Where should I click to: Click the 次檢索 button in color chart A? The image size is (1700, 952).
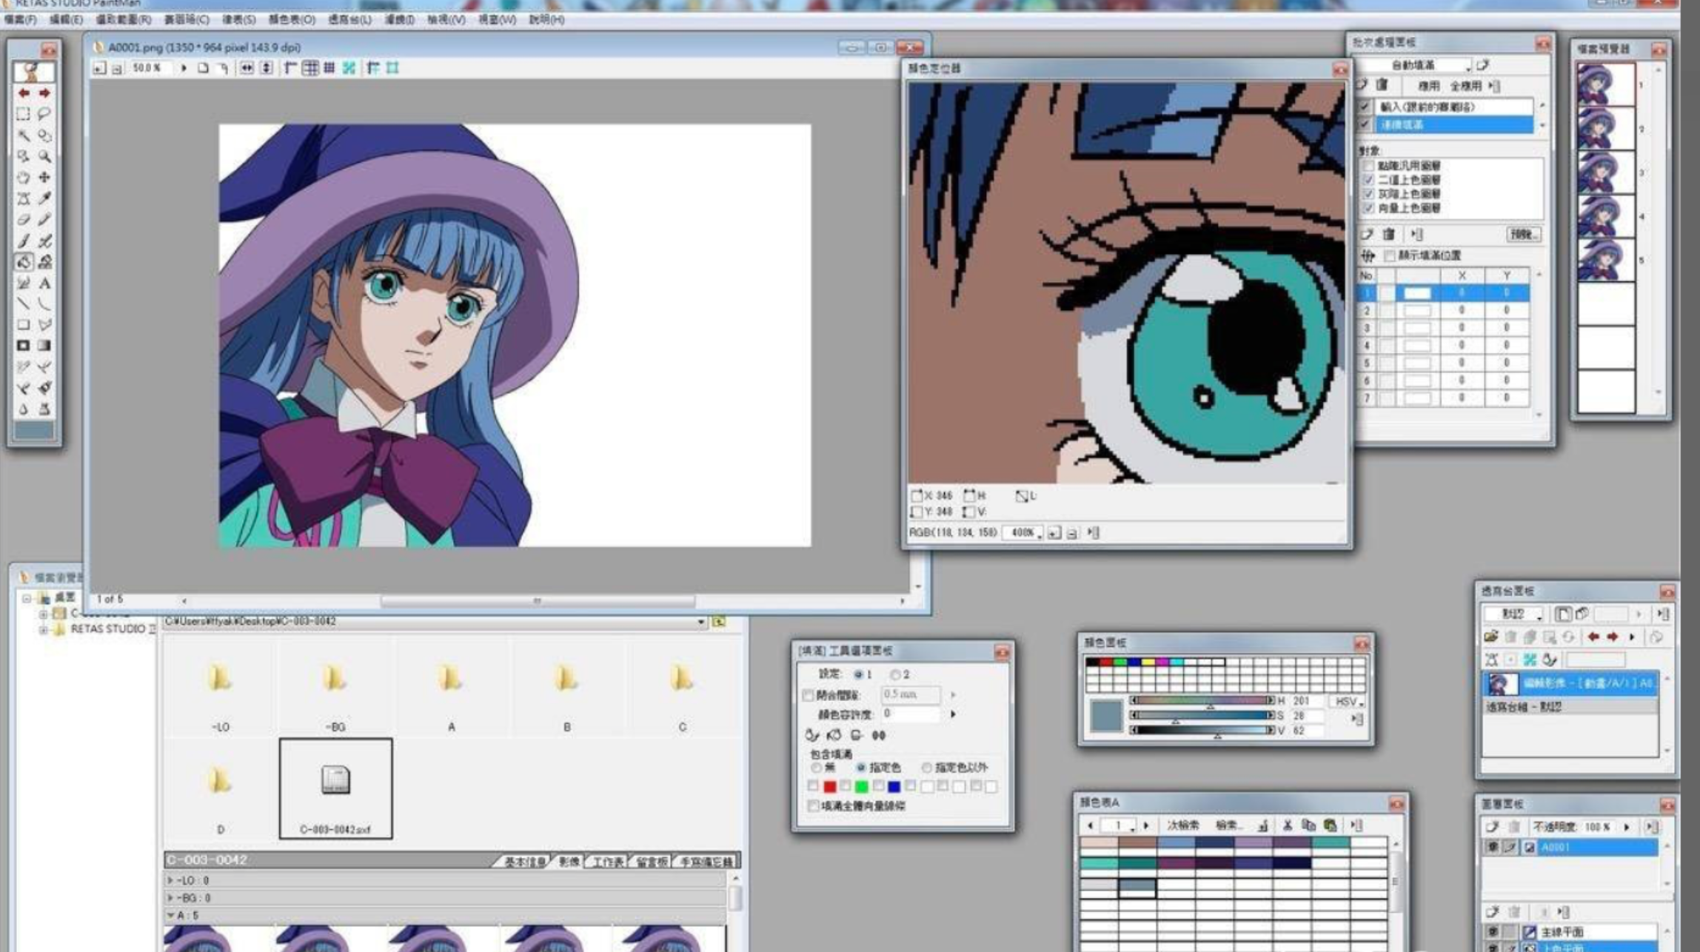tap(1182, 825)
